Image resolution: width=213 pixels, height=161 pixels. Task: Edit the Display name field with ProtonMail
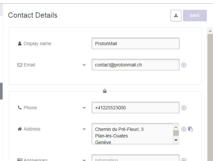coord(135,44)
